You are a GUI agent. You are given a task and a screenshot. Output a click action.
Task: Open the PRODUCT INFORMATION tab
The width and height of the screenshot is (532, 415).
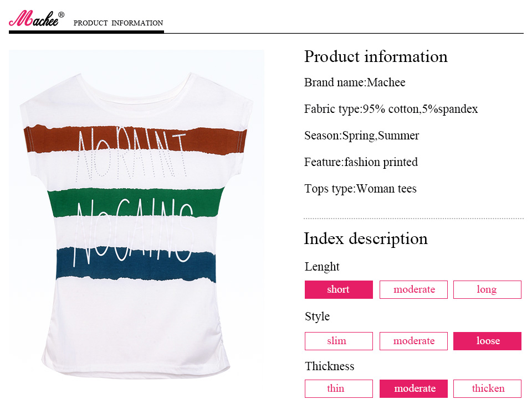point(118,23)
